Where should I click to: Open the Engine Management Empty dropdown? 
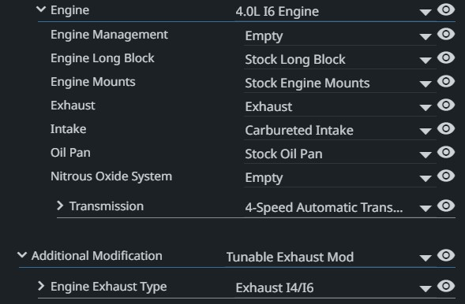[x=426, y=37]
